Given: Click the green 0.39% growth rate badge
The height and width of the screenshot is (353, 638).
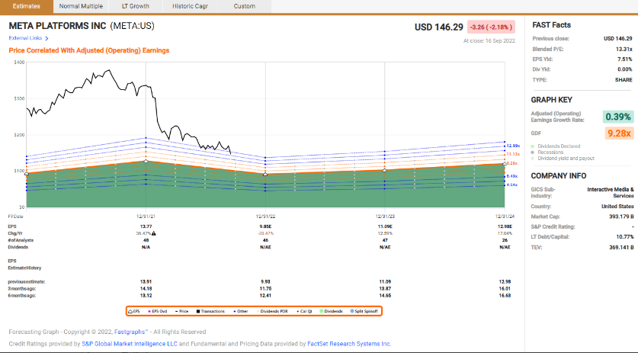Looking at the screenshot, I should point(618,117).
